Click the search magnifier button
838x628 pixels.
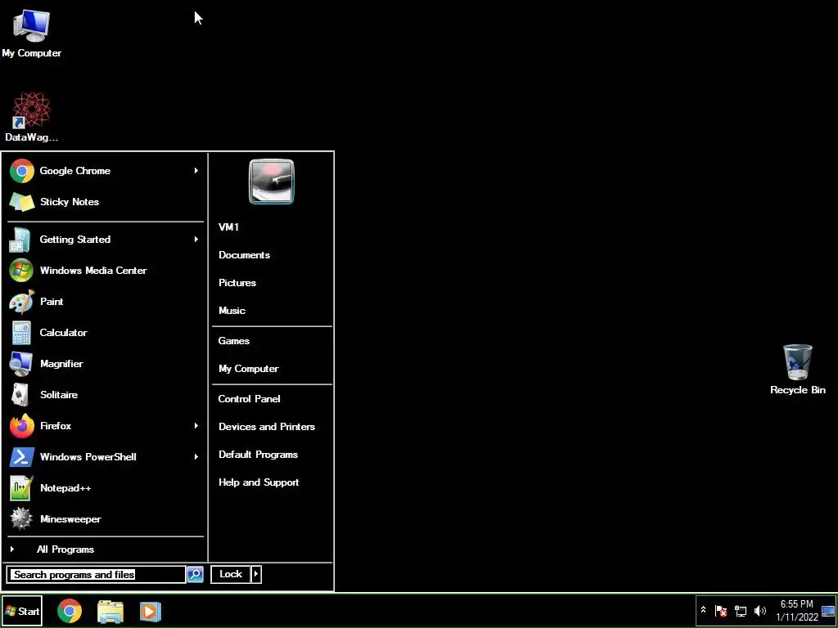pyautogui.click(x=195, y=574)
